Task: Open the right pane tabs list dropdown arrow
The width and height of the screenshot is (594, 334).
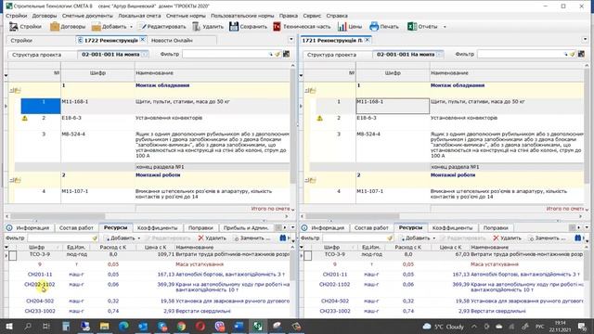Action: (x=586, y=39)
